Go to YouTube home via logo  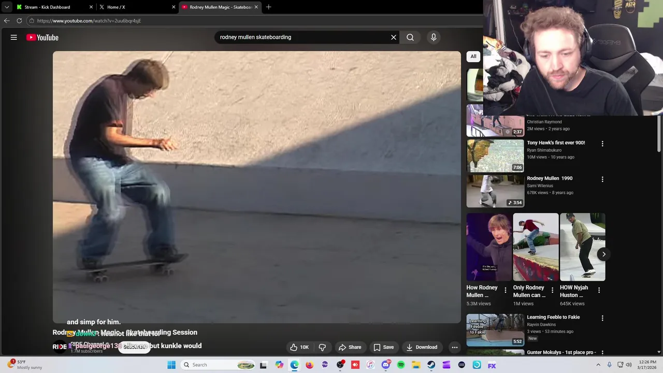(42, 37)
